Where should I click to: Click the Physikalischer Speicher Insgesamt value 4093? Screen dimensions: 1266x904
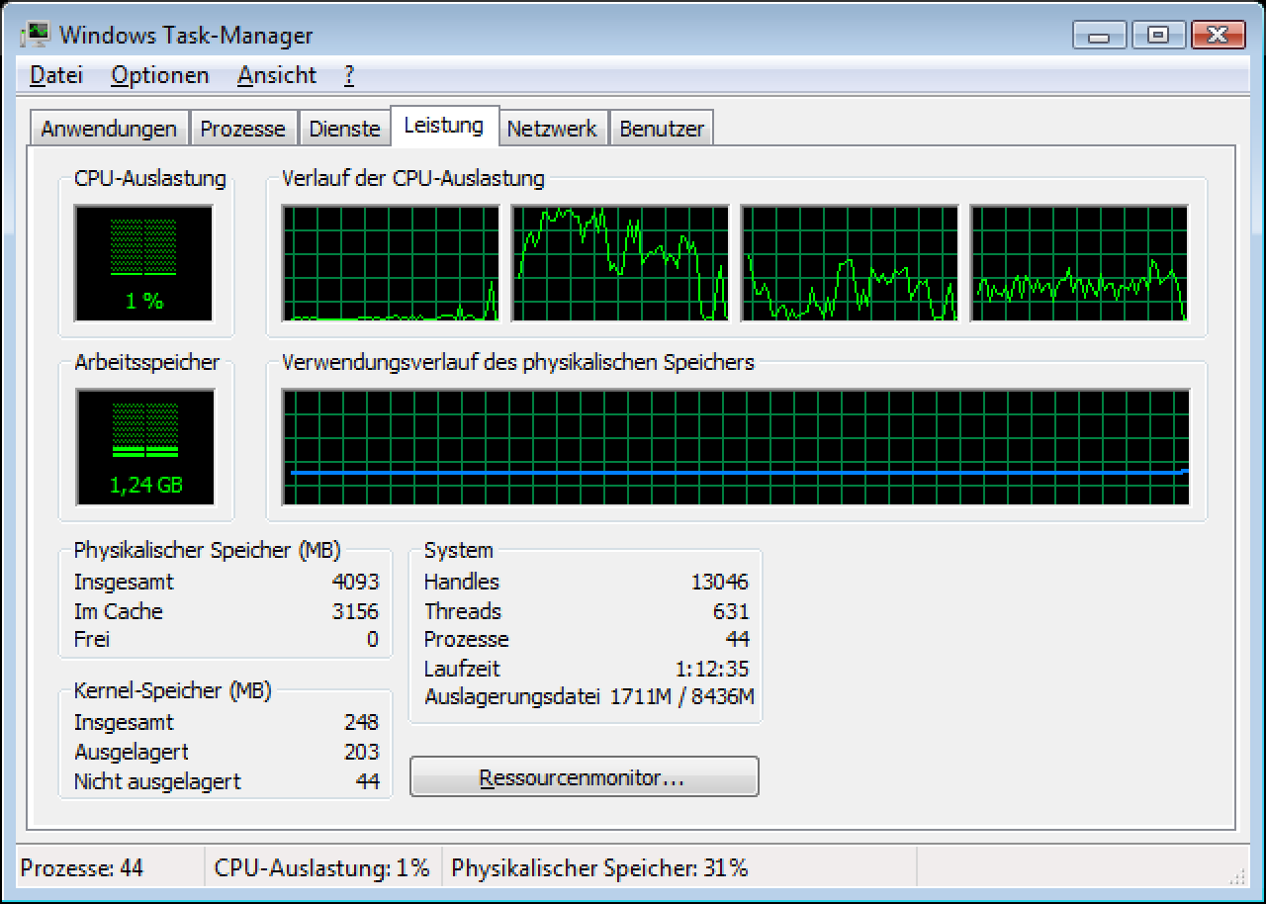355,583
